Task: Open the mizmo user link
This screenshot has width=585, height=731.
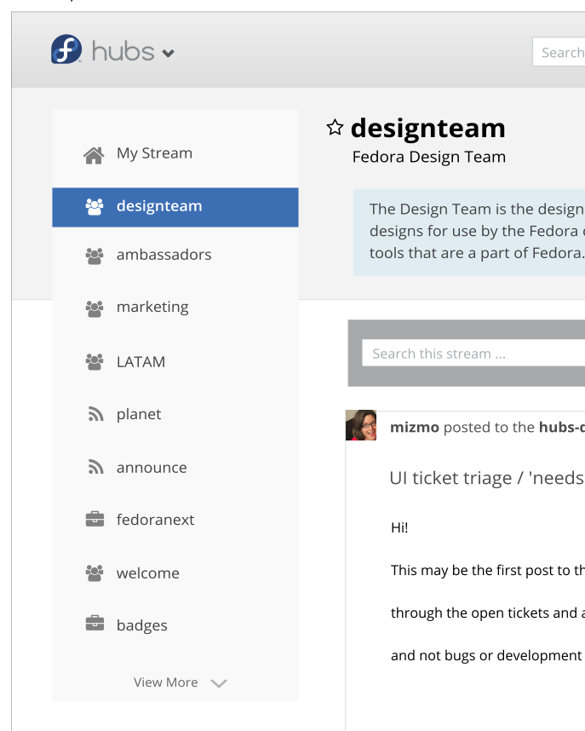Action: (415, 427)
